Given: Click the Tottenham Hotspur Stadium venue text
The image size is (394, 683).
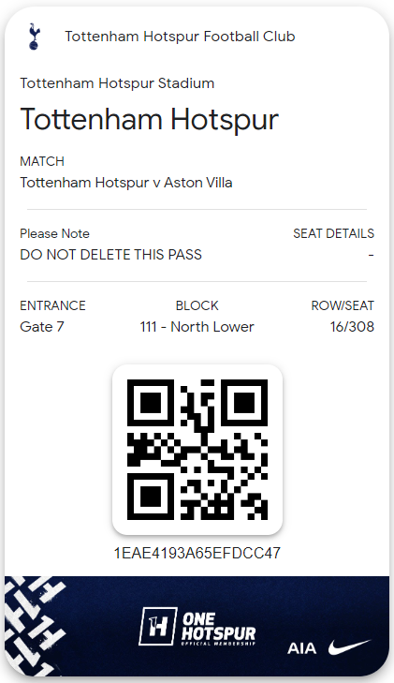Looking at the screenshot, I should pos(117,83).
